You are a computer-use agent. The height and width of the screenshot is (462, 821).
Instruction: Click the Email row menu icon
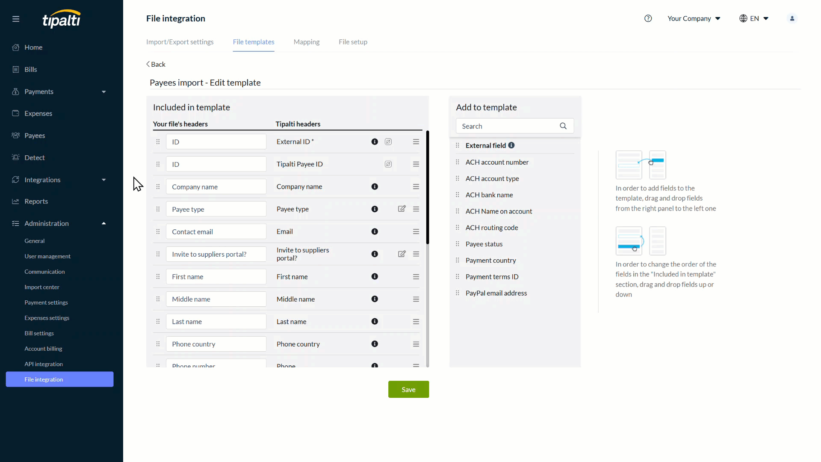416,231
